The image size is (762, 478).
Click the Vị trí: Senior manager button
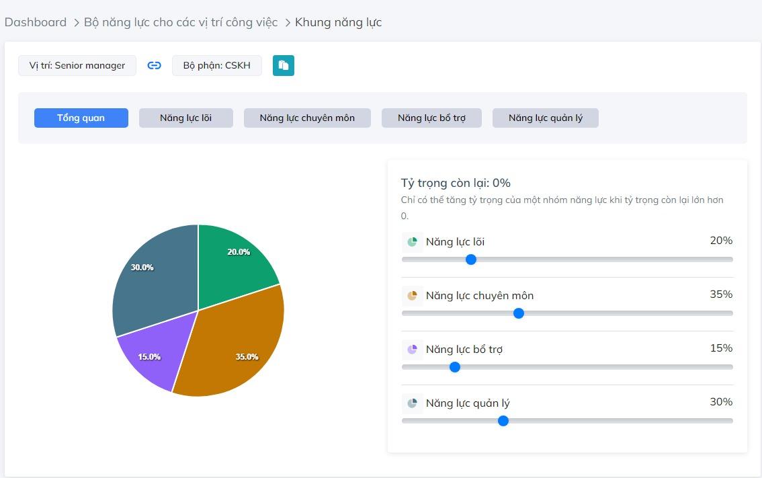[77, 65]
